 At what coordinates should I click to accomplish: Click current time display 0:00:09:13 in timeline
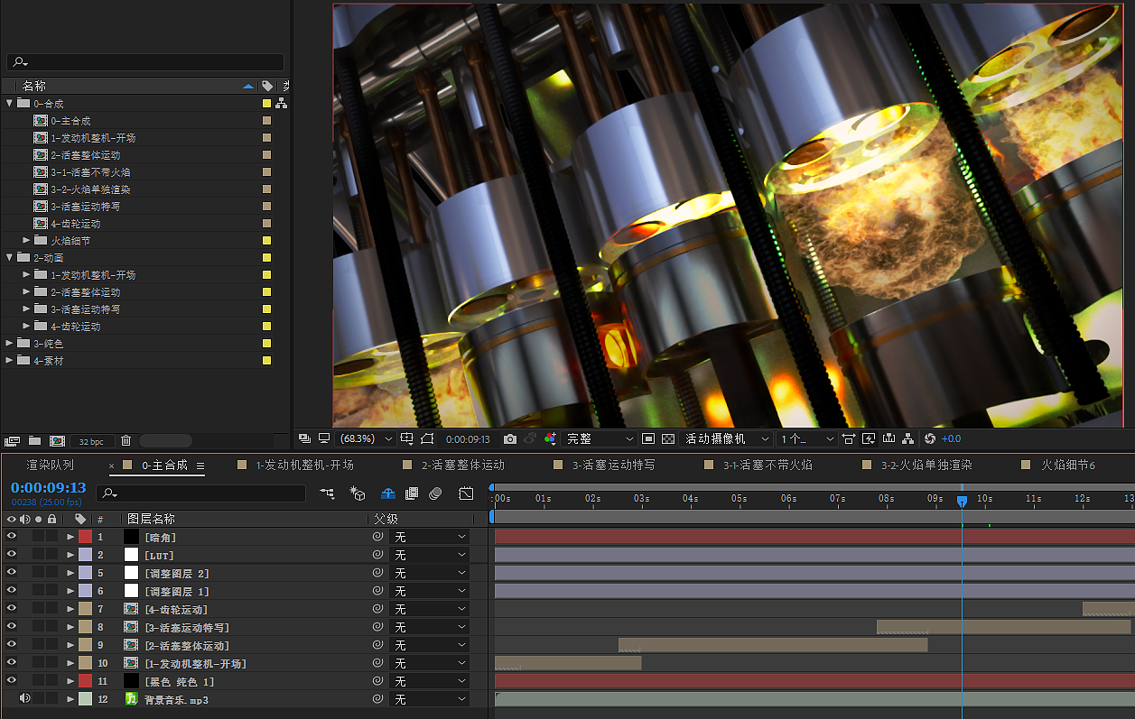49,488
